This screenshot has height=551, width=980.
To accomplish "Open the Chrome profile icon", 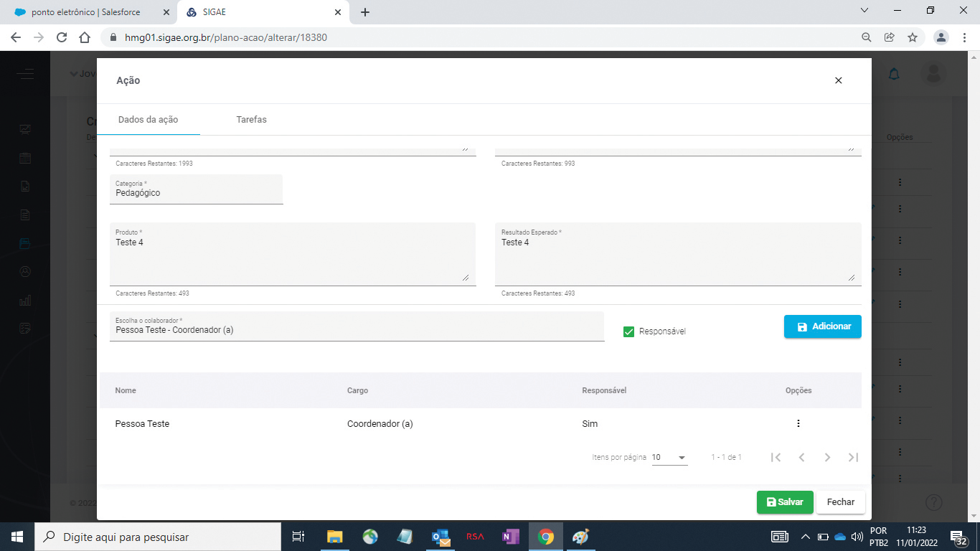I will [941, 37].
